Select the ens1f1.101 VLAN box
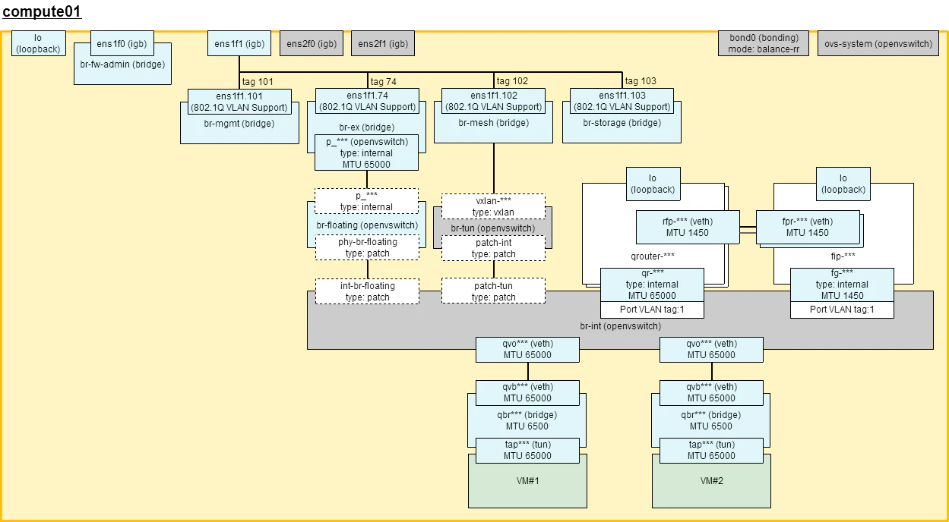The width and height of the screenshot is (949, 522). click(x=239, y=101)
